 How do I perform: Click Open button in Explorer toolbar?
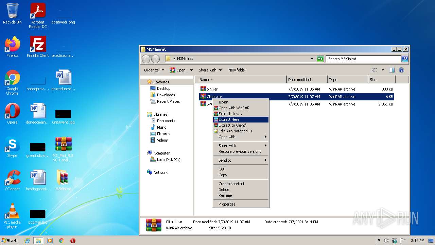click(178, 70)
